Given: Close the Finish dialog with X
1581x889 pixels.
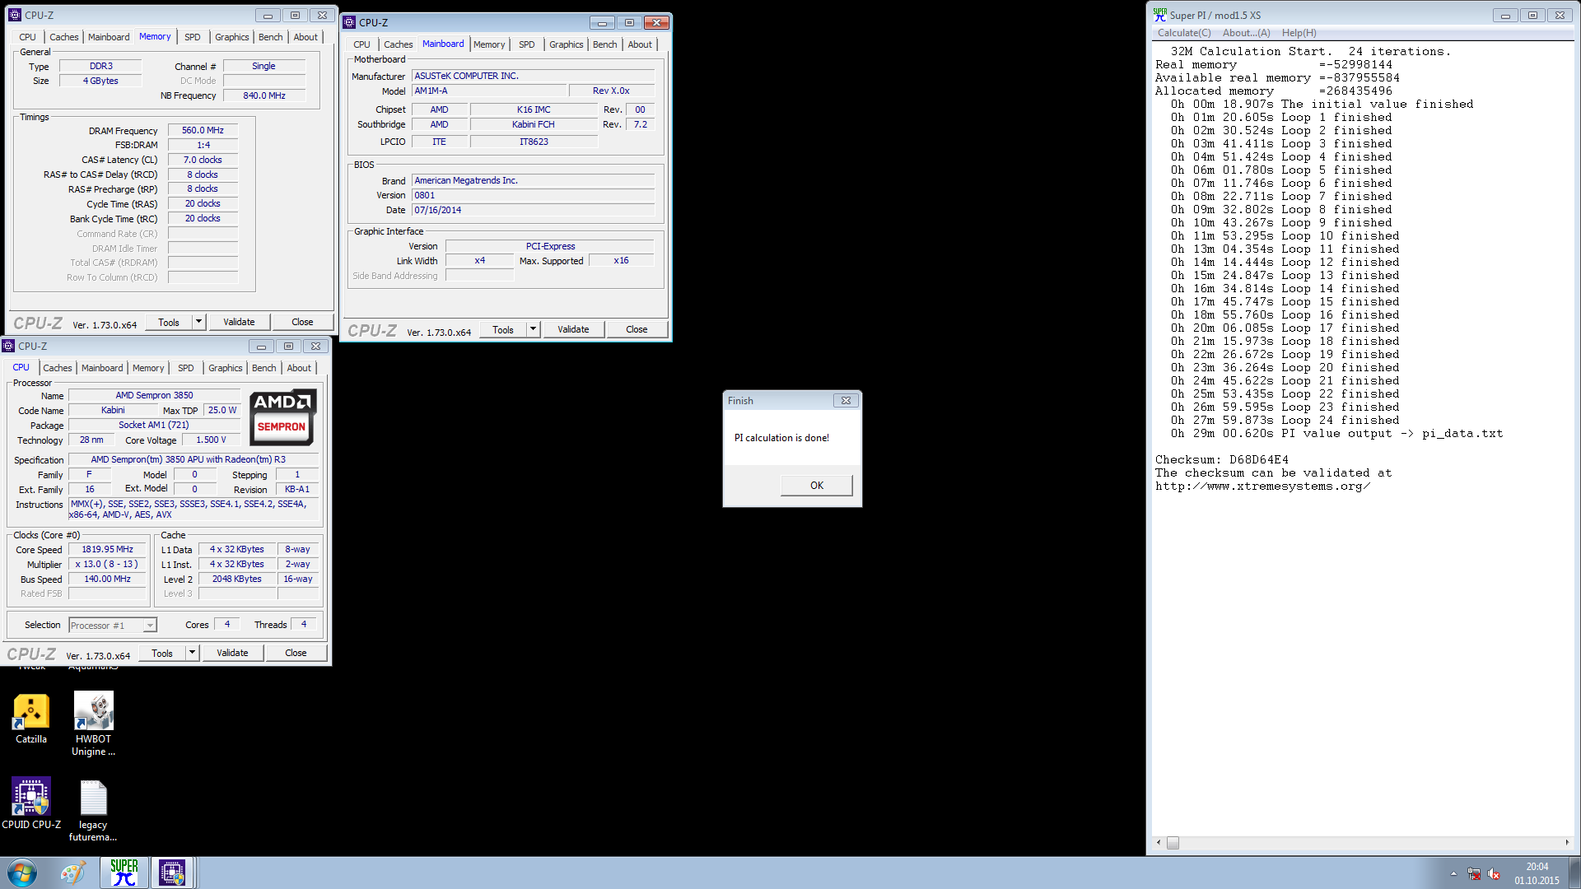Looking at the screenshot, I should [846, 401].
